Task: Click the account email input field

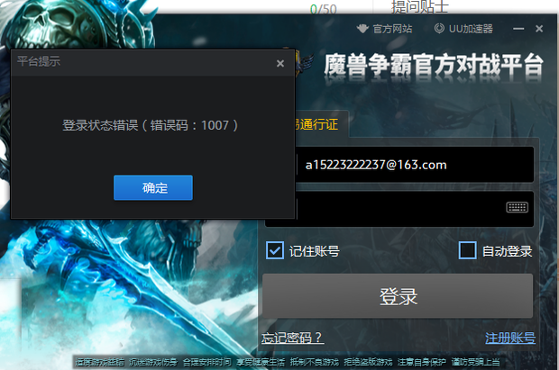Action: click(x=416, y=165)
